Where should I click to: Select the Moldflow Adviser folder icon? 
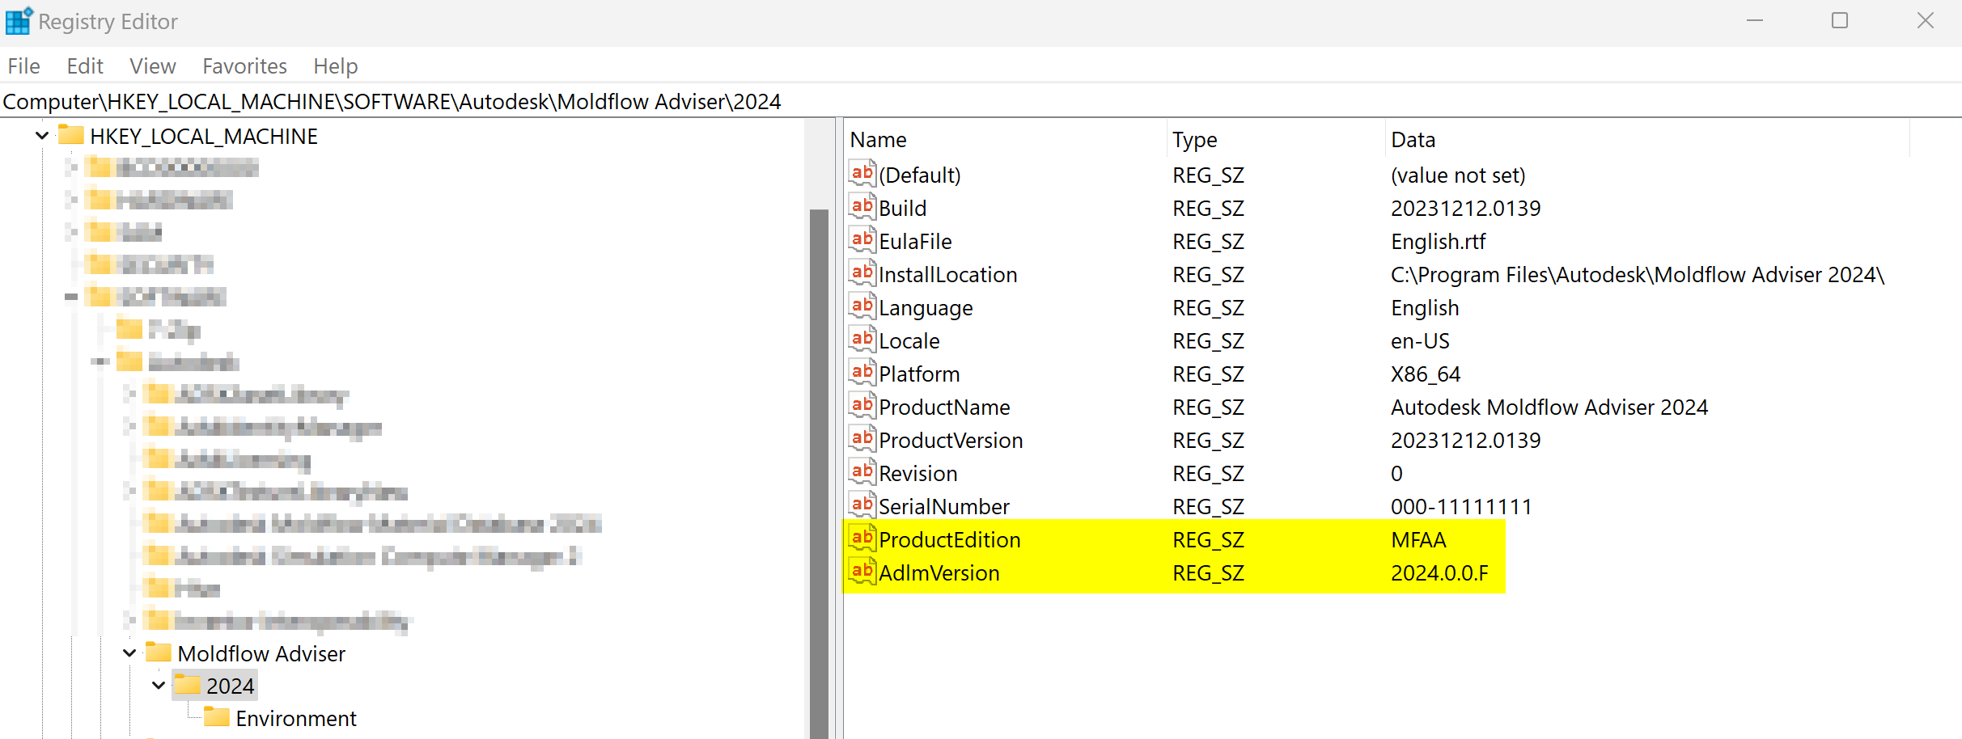(x=159, y=652)
